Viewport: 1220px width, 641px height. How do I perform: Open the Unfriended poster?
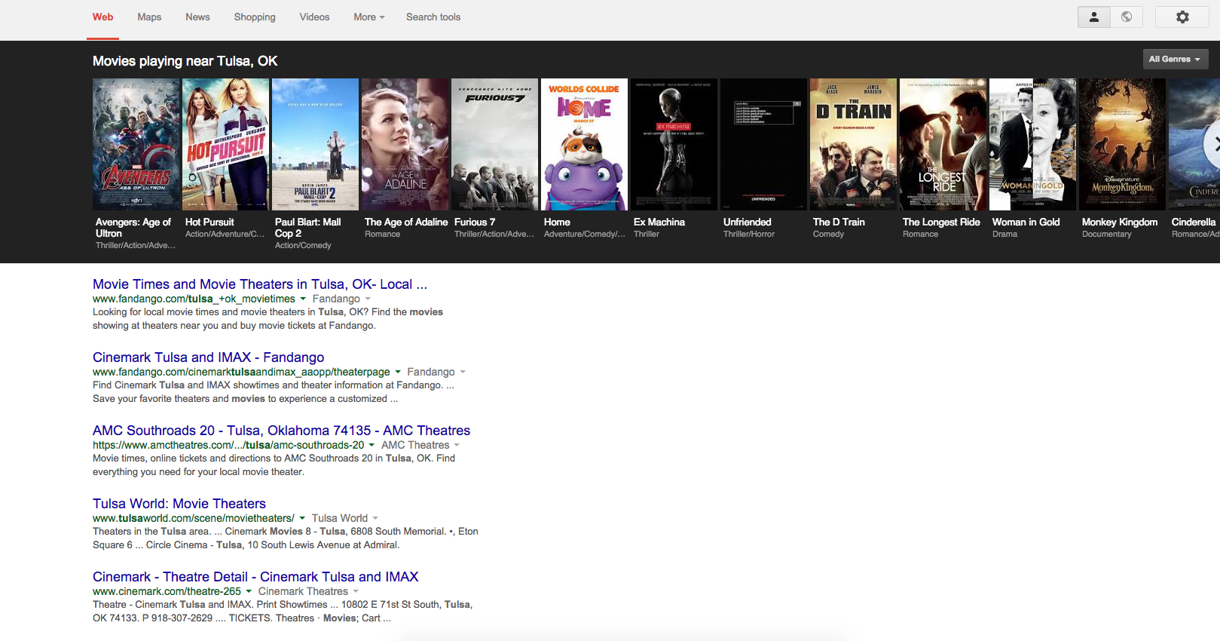click(x=763, y=144)
